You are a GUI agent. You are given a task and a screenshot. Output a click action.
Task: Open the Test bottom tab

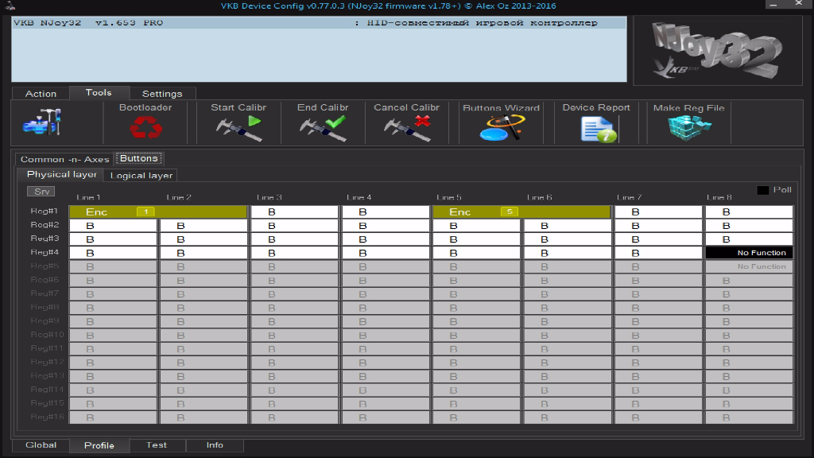[x=157, y=445]
